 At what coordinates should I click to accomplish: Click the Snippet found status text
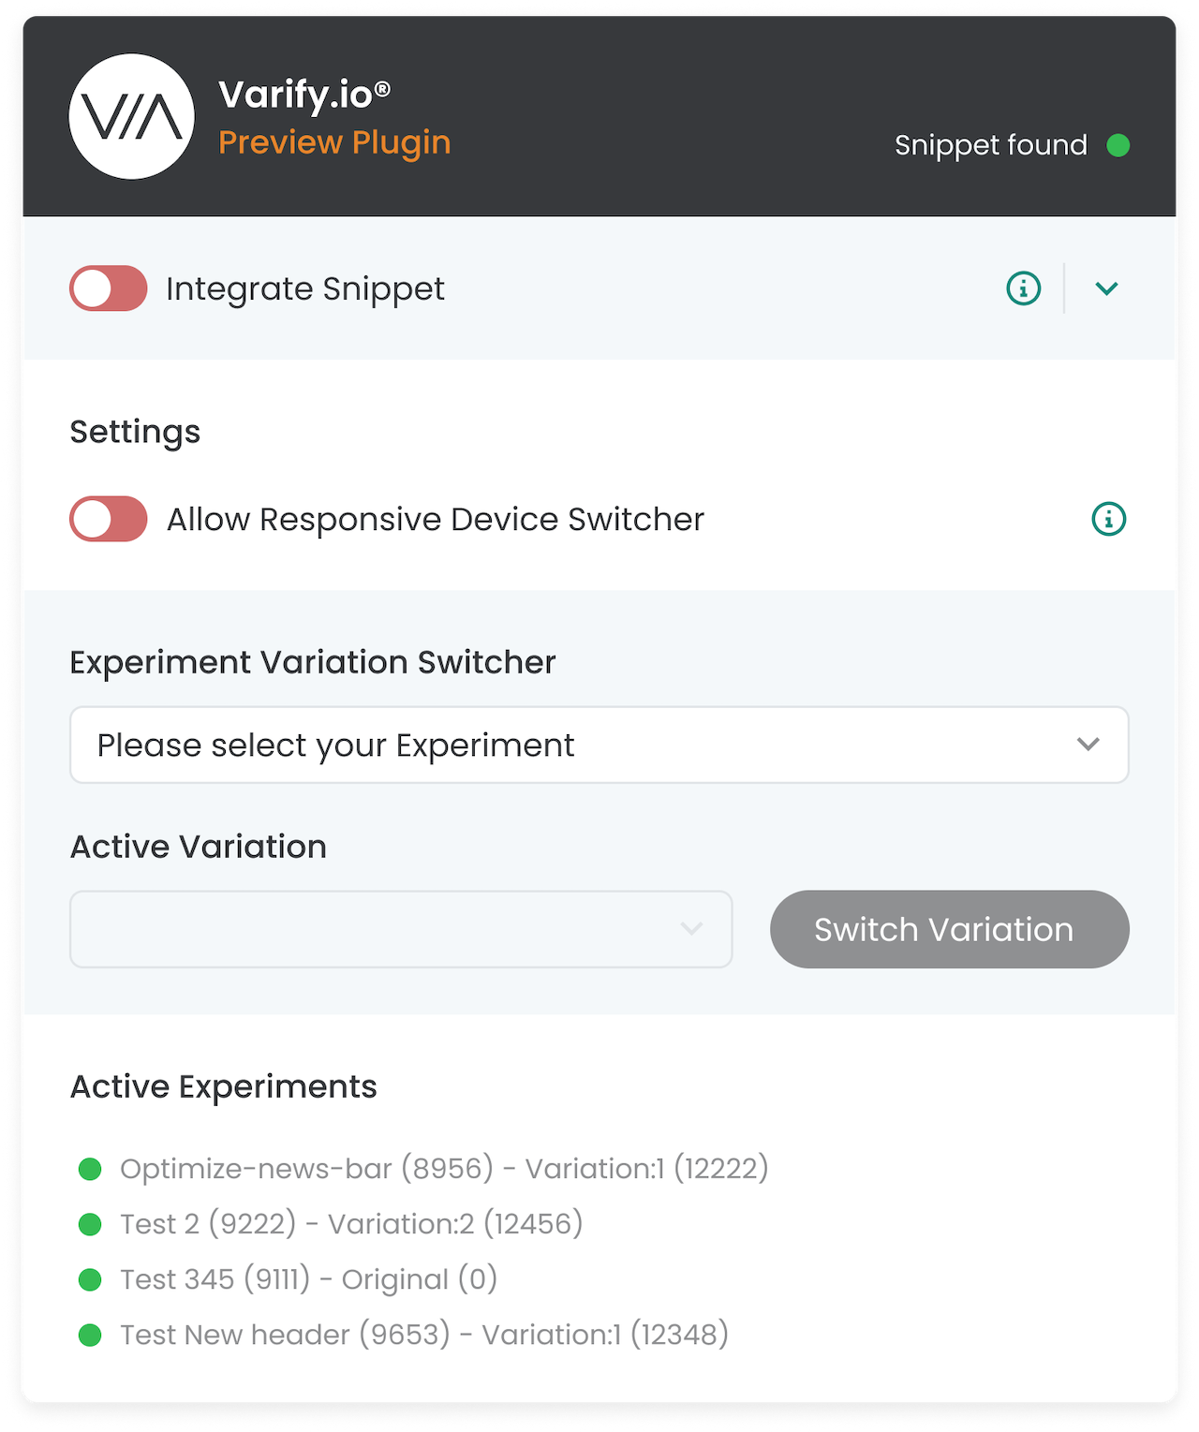(991, 145)
